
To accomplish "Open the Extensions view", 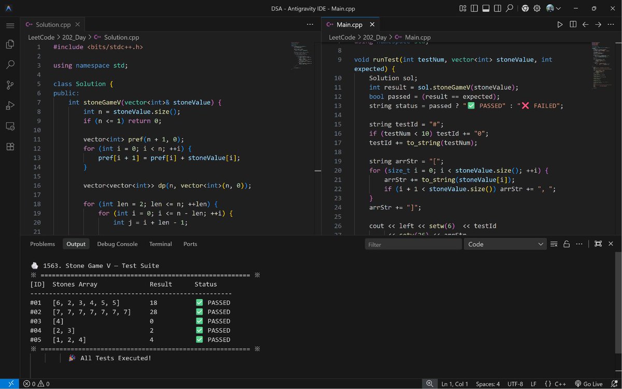I will [10, 146].
